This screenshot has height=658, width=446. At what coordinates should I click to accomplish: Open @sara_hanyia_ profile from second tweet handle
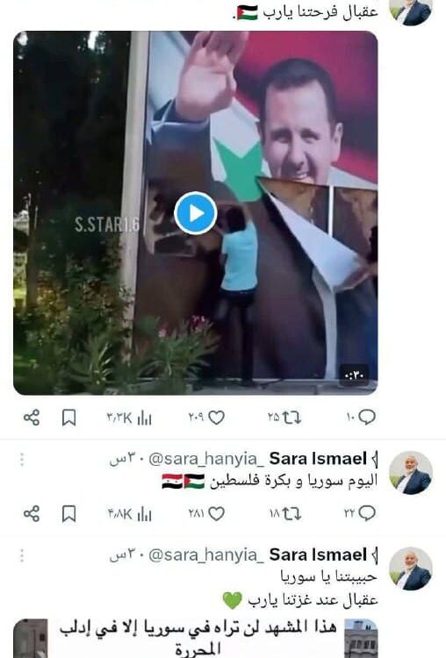206,459
